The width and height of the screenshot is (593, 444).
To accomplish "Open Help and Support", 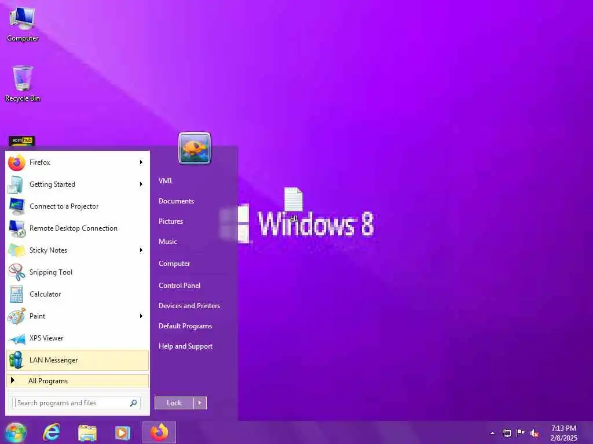I will pyautogui.click(x=185, y=346).
